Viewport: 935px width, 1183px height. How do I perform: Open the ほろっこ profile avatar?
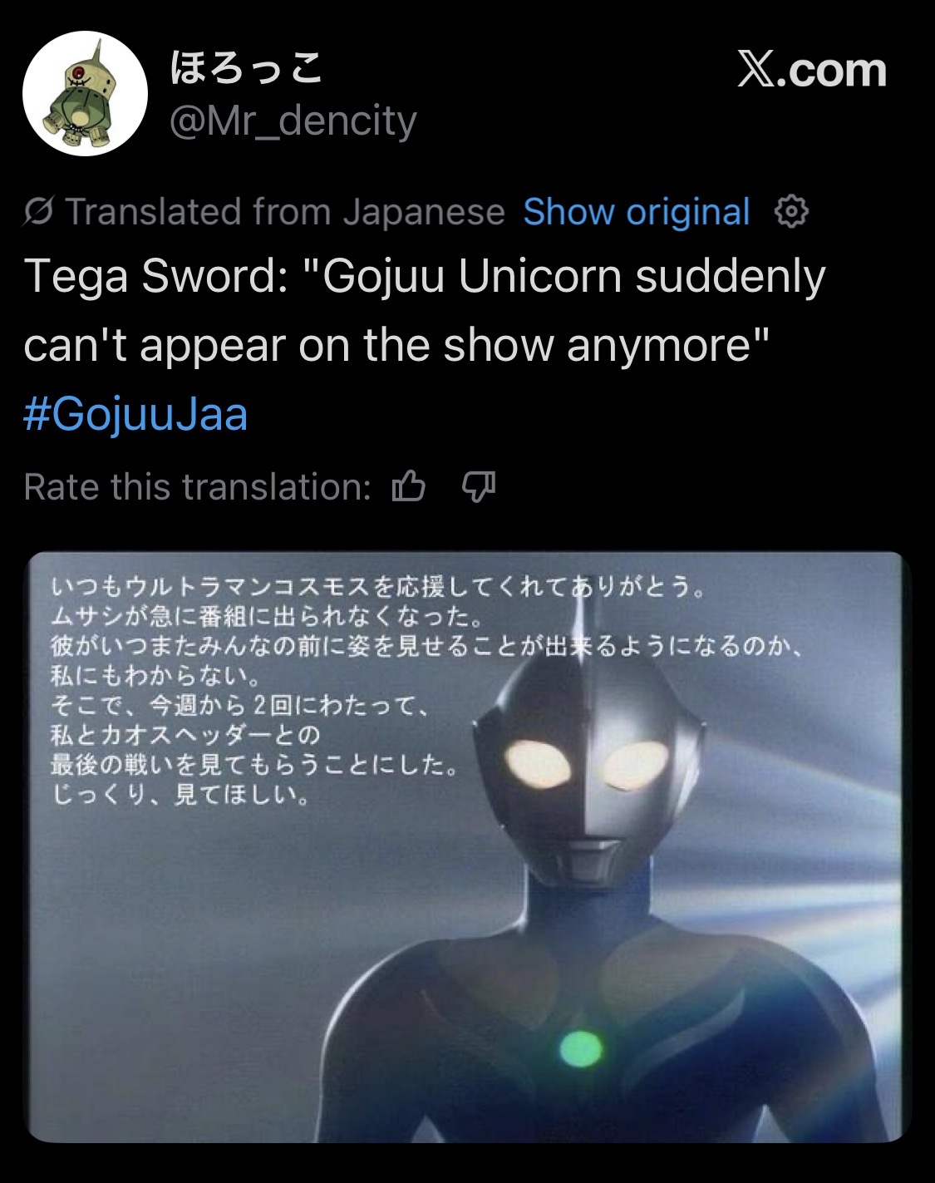click(85, 94)
